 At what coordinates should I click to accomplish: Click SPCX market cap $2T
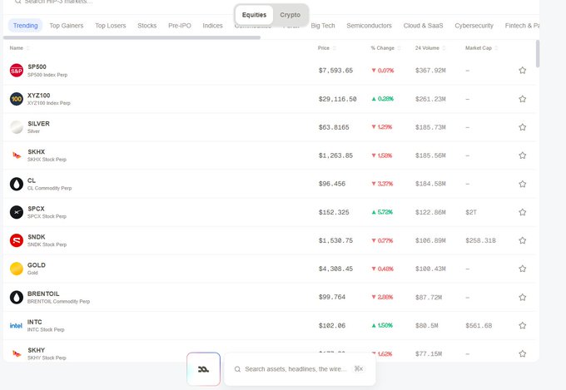(x=471, y=212)
